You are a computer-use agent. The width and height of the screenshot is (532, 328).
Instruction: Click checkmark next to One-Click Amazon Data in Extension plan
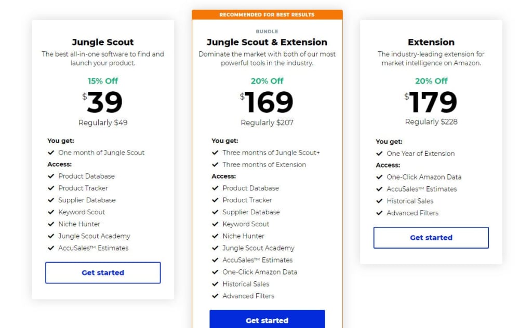point(379,177)
